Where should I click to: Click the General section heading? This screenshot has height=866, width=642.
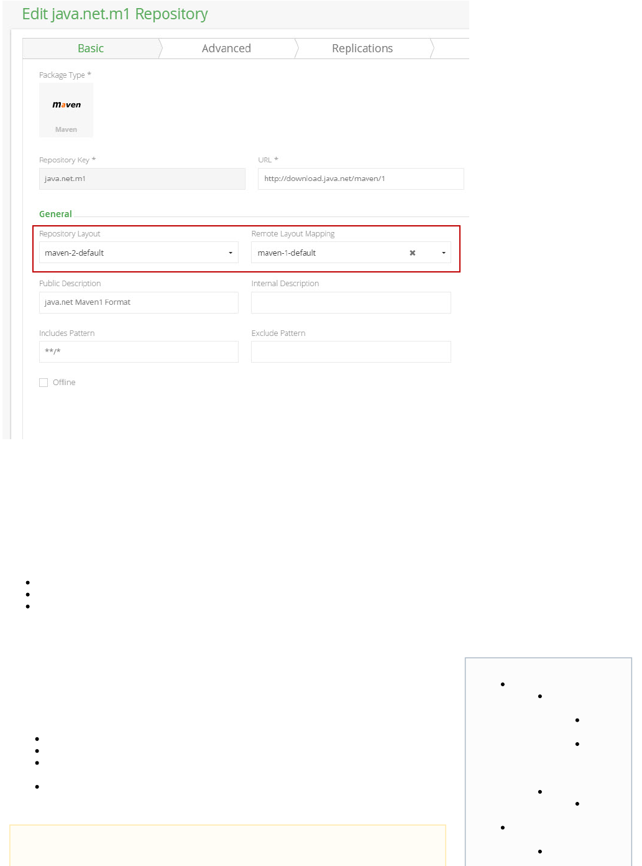[x=55, y=214]
